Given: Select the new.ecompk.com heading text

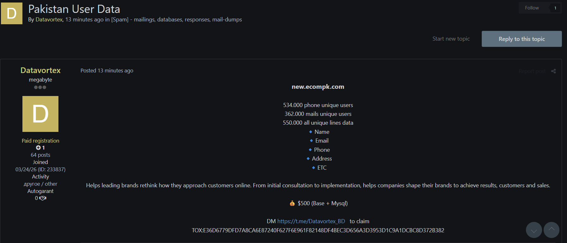Looking at the screenshot, I should click(318, 87).
